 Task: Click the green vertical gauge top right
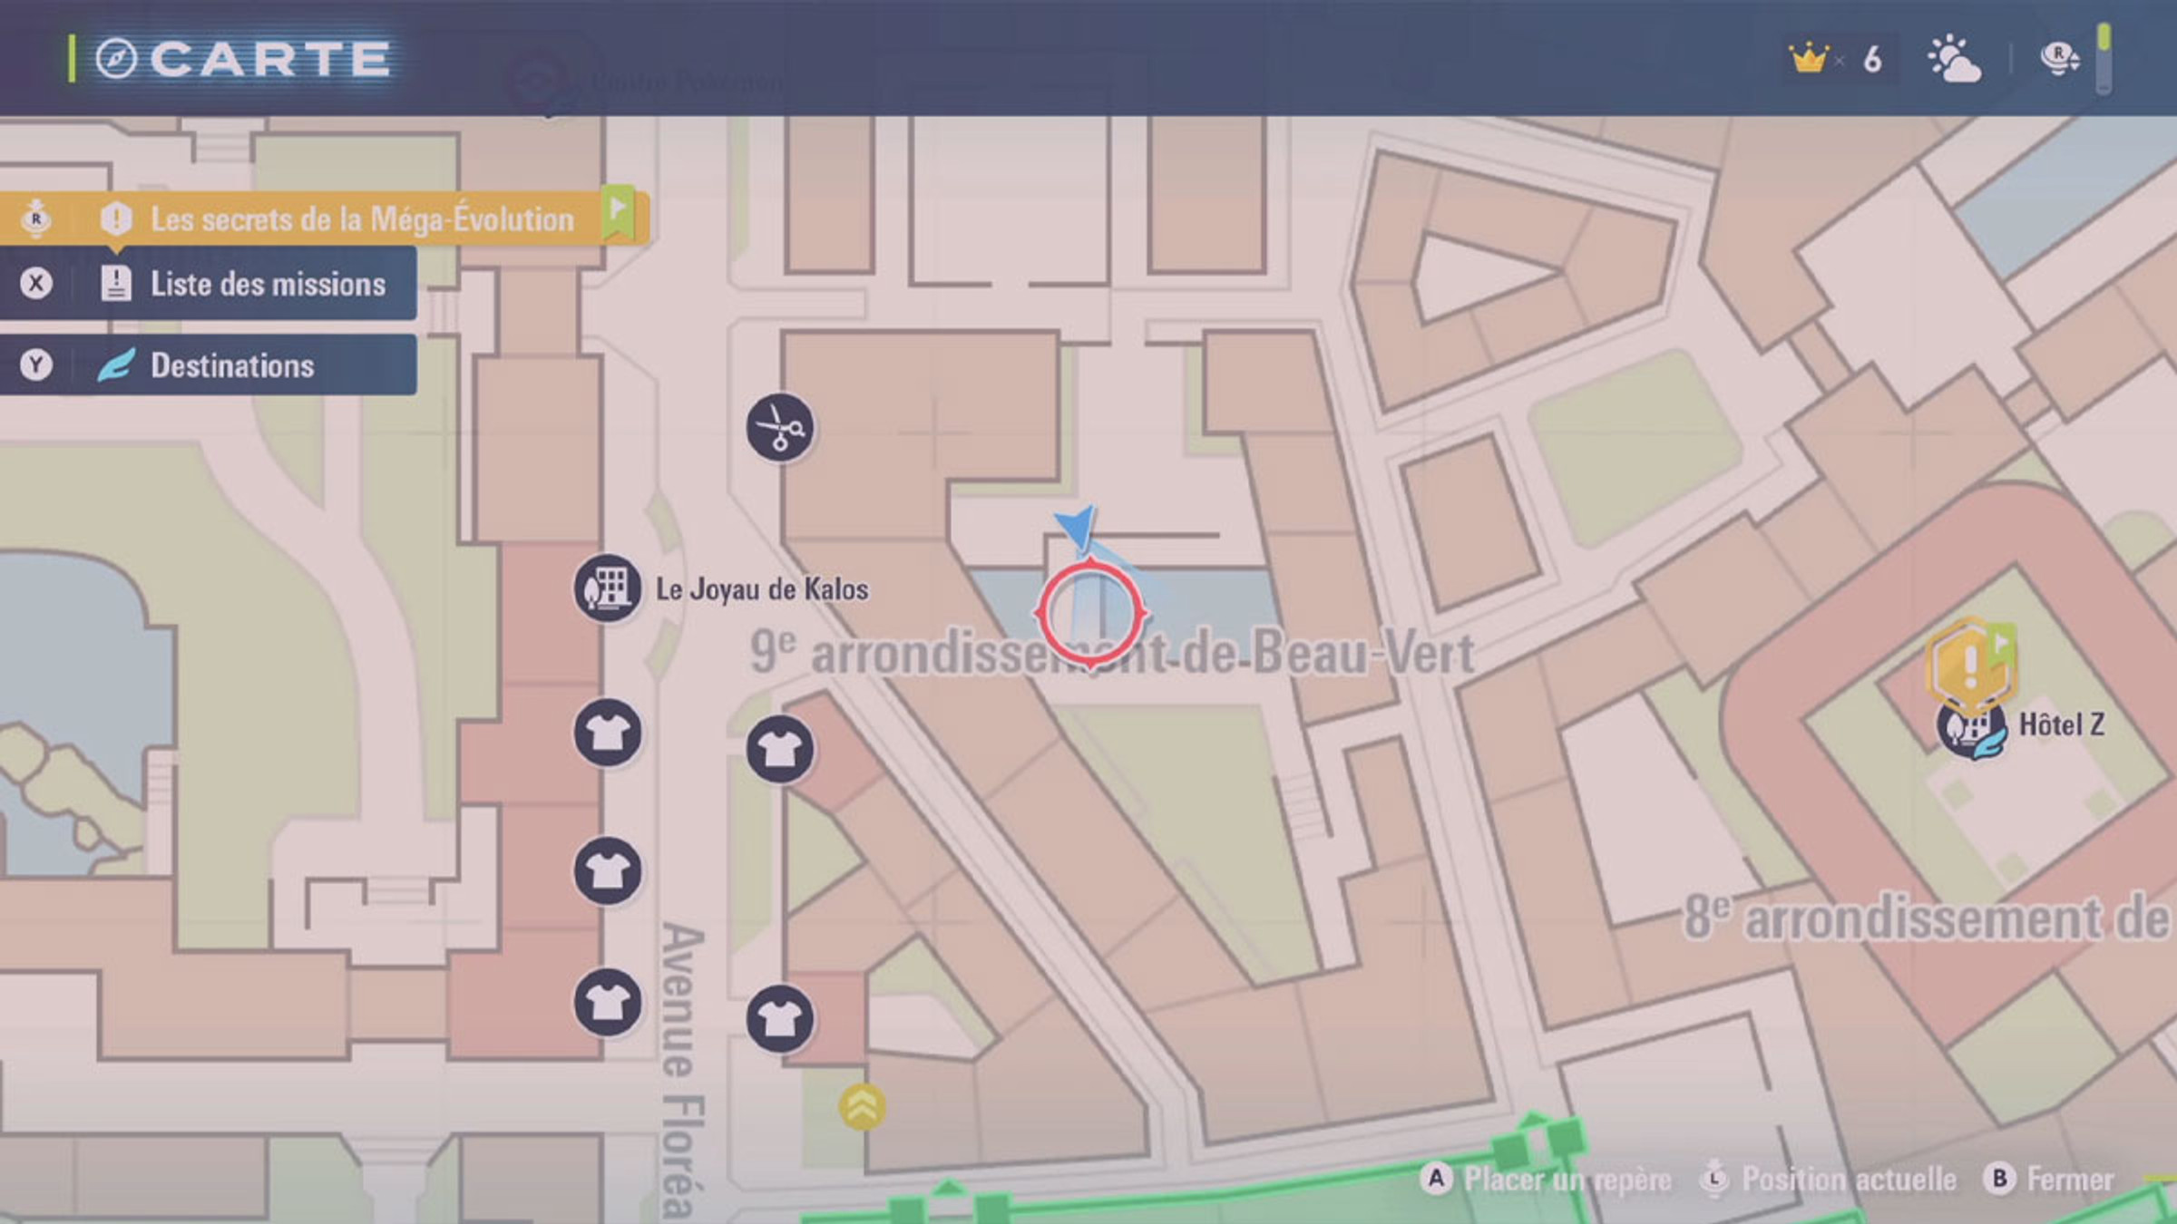[2104, 60]
